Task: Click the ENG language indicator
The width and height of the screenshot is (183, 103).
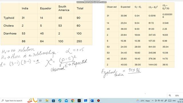Action: pos(174,101)
